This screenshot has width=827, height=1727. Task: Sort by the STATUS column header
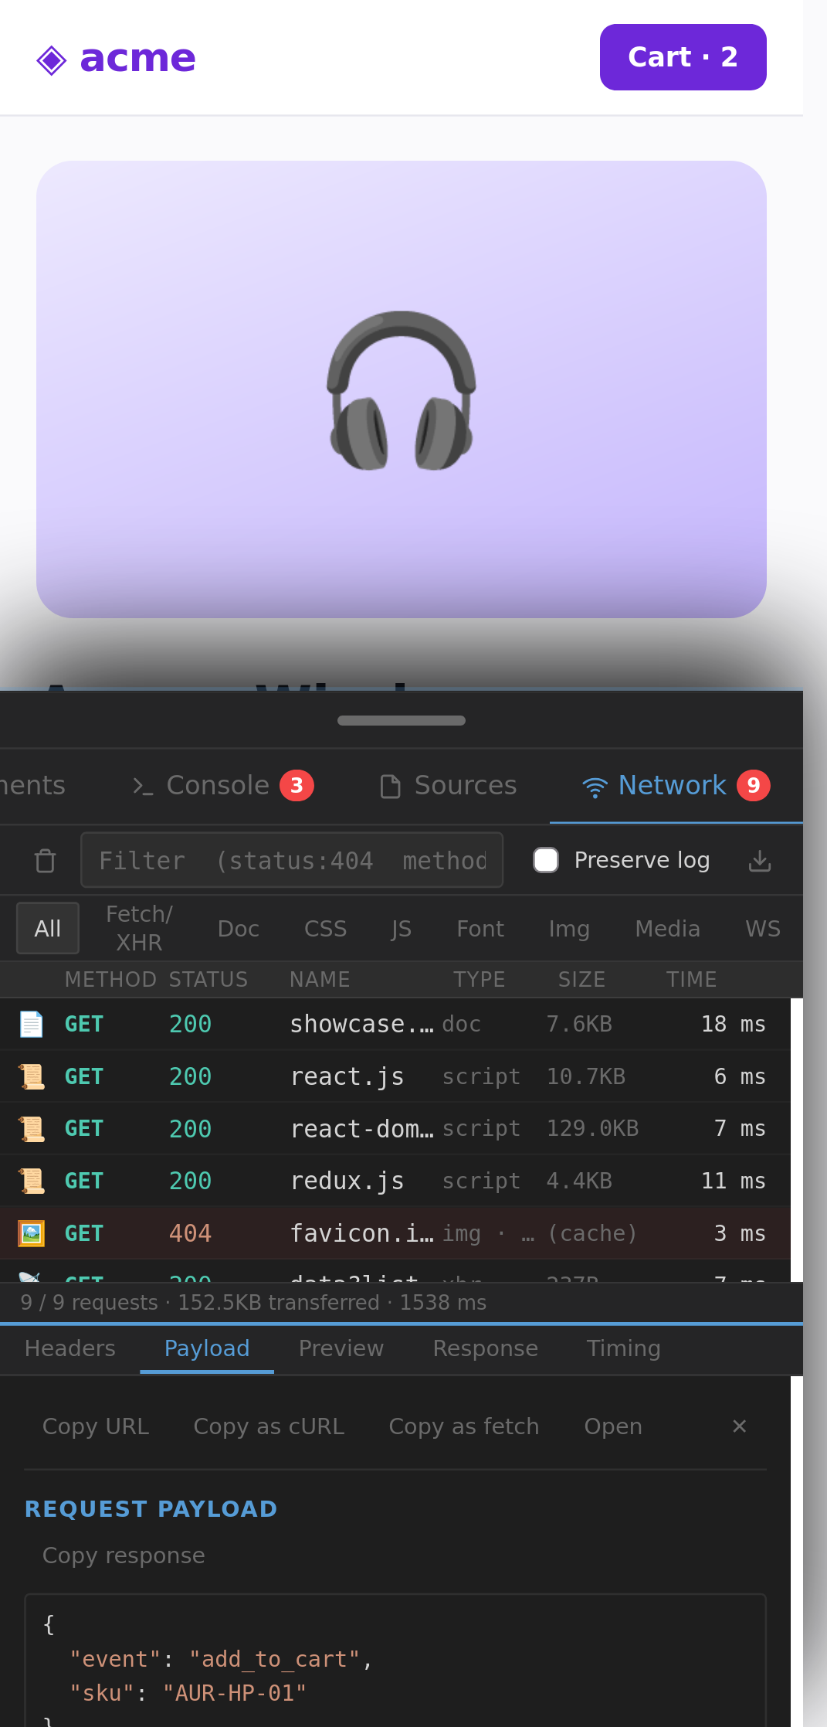[208, 979]
